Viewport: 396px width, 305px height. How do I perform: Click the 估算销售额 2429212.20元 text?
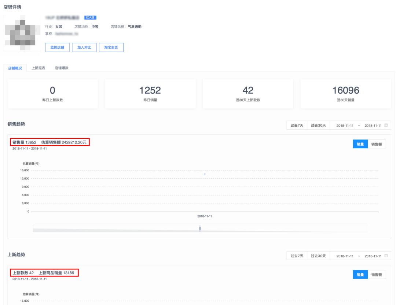tap(64, 142)
